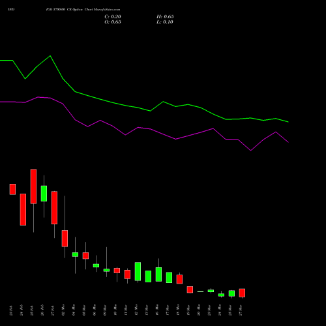Click the IND label in the header

pyautogui.click(x=11, y=10)
